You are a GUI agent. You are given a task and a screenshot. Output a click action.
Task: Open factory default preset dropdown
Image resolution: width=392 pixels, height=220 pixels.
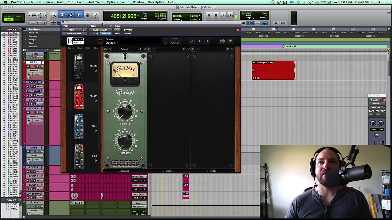point(100,30)
